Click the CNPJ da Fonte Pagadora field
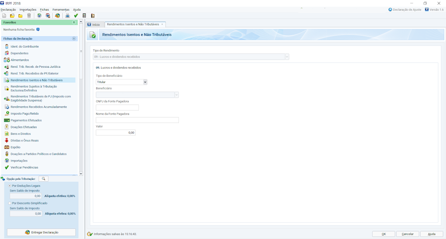The width and height of the screenshot is (446, 239). (x=117, y=108)
